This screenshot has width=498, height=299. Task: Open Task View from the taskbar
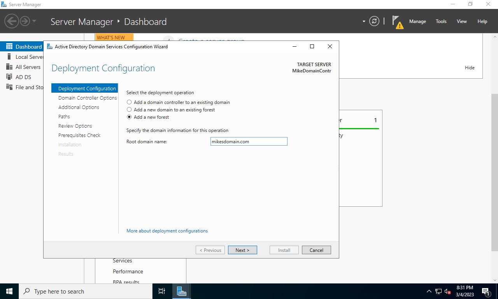pyautogui.click(x=161, y=291)
